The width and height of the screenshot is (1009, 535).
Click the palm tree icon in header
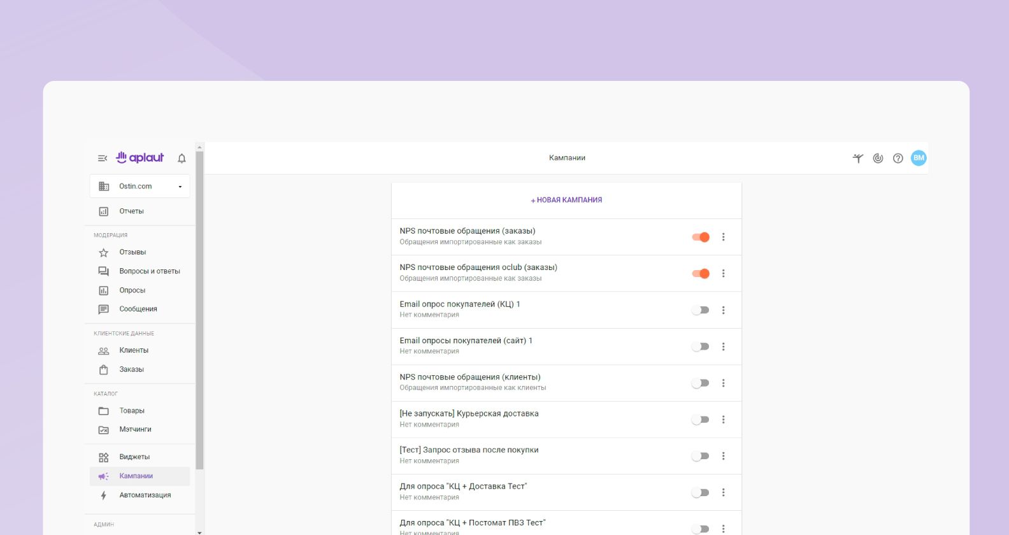(858, 159)
